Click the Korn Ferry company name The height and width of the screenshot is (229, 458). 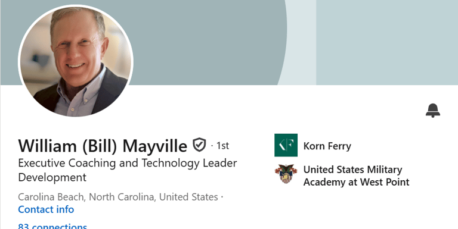[327, 146]
